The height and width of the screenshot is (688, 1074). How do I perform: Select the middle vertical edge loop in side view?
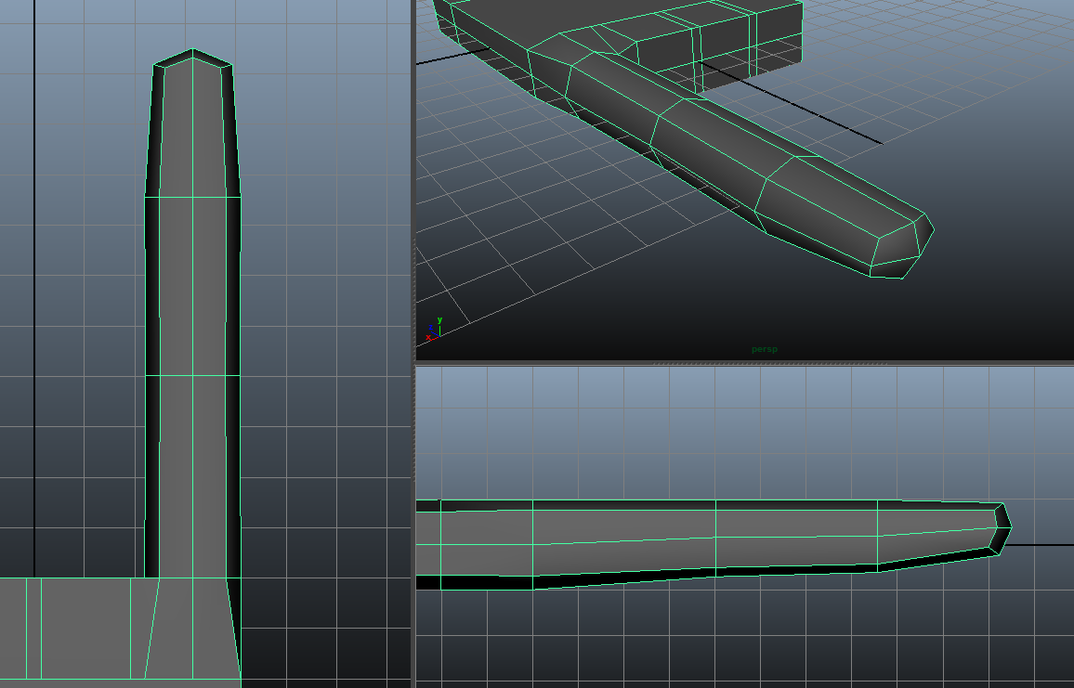point(716,539)
